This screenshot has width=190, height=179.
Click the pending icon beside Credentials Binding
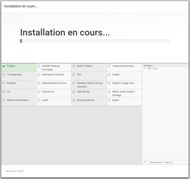tap(109, 66)
